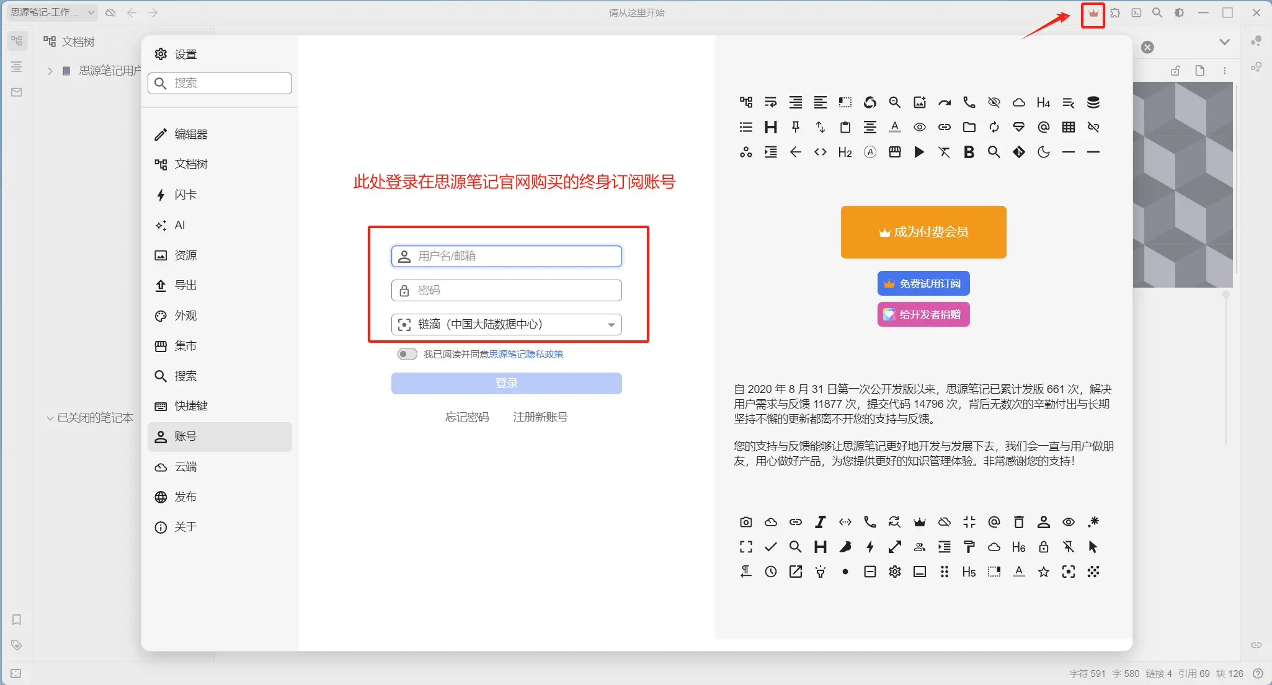This screenshot has height=685, width=1272.
Task: Click the 免费试用订阅 button
Action: pyautogui.click(x=923, y=283)
